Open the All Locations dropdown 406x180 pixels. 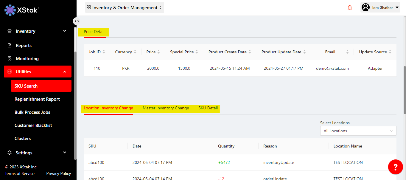(x=358, y=131)
